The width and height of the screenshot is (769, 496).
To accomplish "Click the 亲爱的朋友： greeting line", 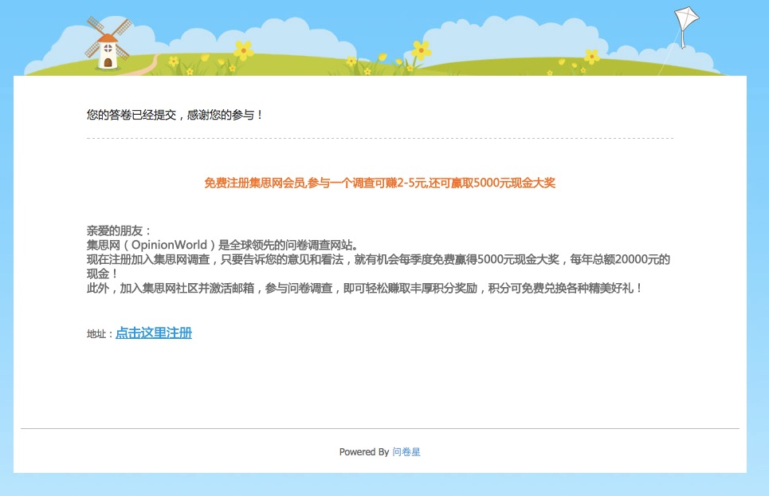I will click(x=120, y=230).
